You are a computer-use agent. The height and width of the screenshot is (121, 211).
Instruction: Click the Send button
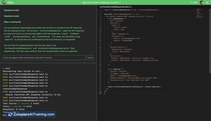tap(90, 57)
